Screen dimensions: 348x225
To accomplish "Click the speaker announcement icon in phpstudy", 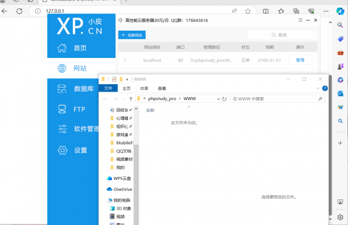I will point(120,20).
